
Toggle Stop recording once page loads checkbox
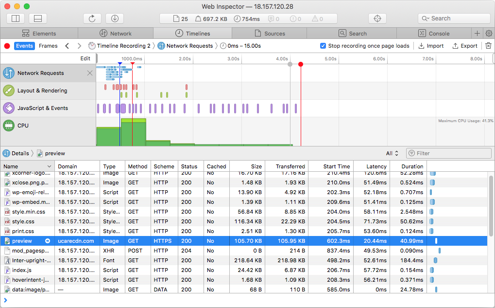(323, 46)
